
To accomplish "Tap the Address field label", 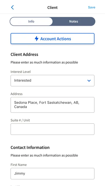I will coord(17,94).
